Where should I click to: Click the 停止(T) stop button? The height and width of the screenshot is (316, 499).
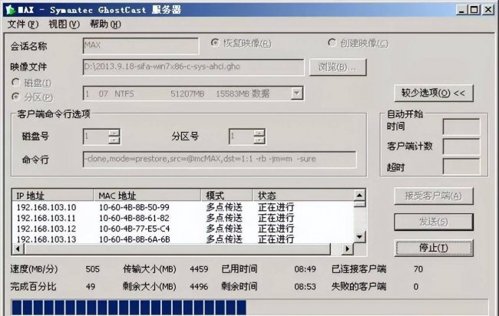pos(434,248)
